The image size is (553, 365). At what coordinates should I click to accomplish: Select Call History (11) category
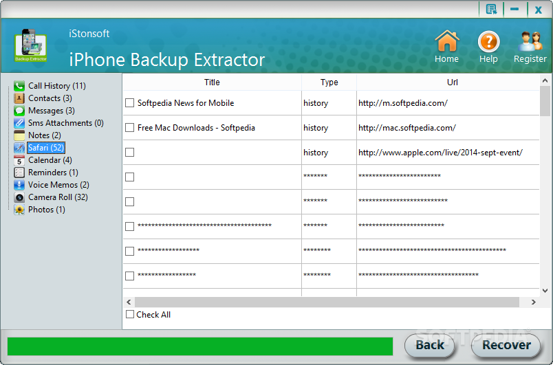[57, 86]
